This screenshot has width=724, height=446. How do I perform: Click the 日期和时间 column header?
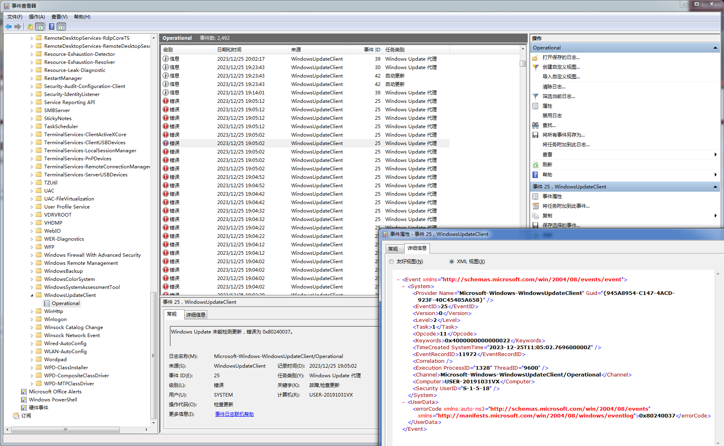point(229,50)
